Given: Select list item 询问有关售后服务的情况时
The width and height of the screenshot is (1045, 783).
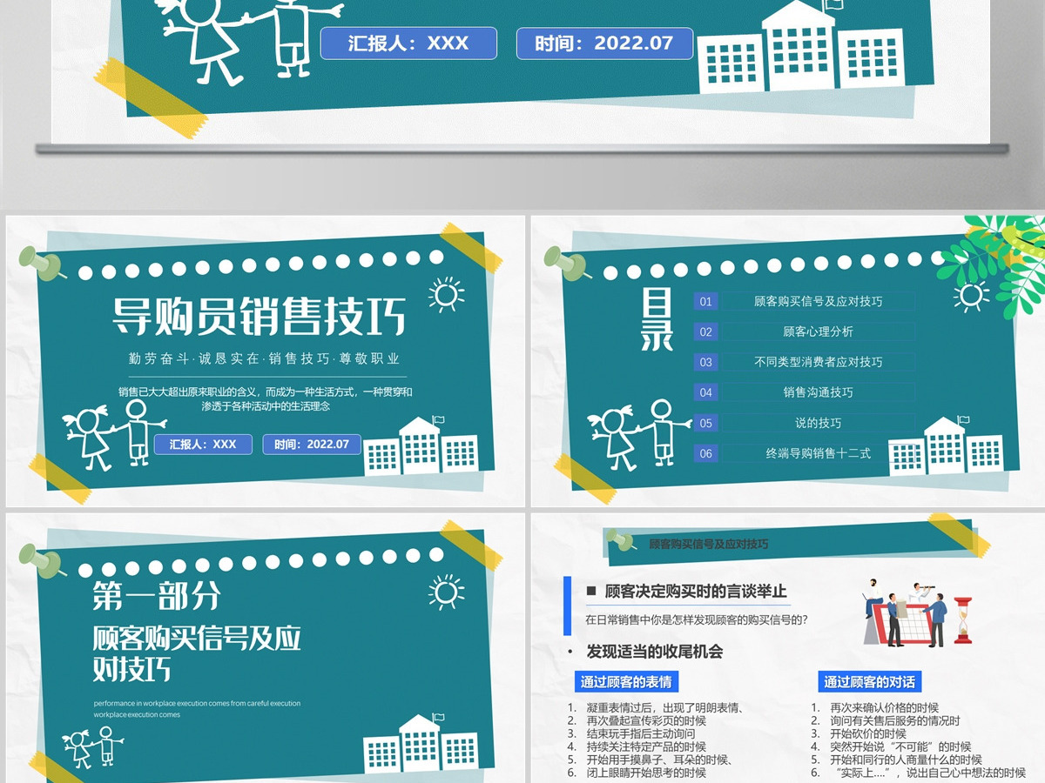Looking at the screenshot, I should point(895,721).
